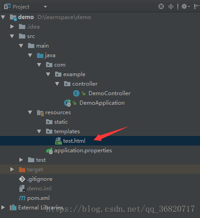Open the project view settings gear

pyautogui.click(x=185, y=6)
